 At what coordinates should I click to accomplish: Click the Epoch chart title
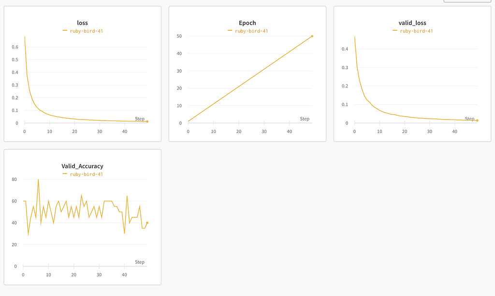(x=247, y=23)
